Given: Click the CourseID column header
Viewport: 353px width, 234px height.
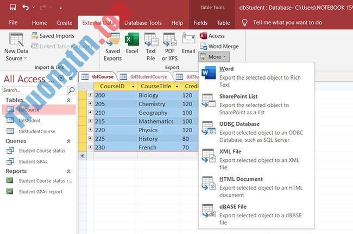Looking at the screenshot, I should point(115,87).
